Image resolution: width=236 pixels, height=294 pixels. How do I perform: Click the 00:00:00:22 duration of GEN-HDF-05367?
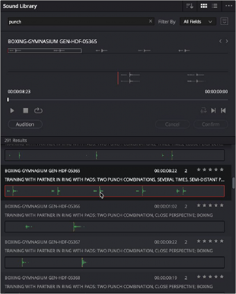(x=165, y=242)
